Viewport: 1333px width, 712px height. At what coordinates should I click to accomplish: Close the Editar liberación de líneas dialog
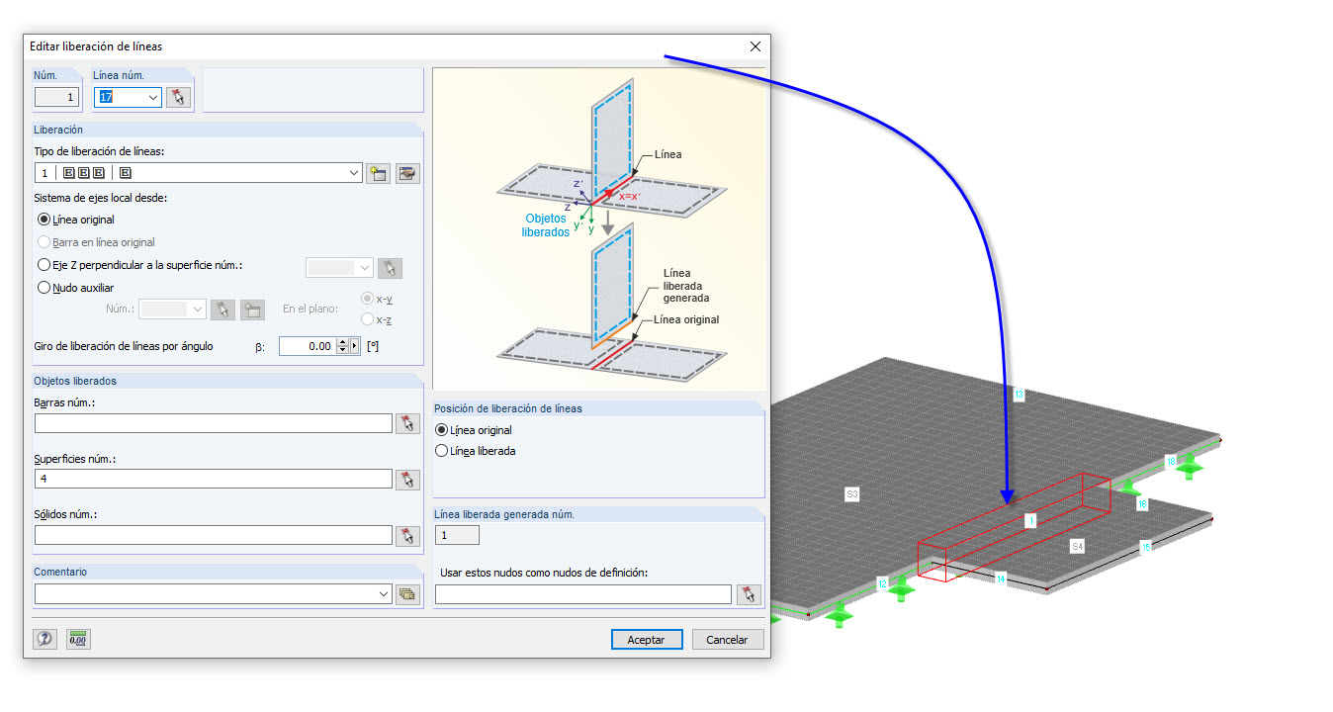[x=755, y=46]
